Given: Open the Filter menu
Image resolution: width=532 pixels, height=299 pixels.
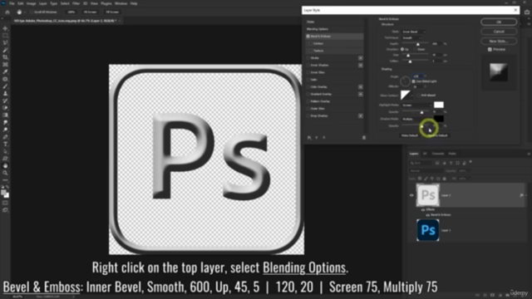Looking at the screenshot, I should click(x=76, y=3).
